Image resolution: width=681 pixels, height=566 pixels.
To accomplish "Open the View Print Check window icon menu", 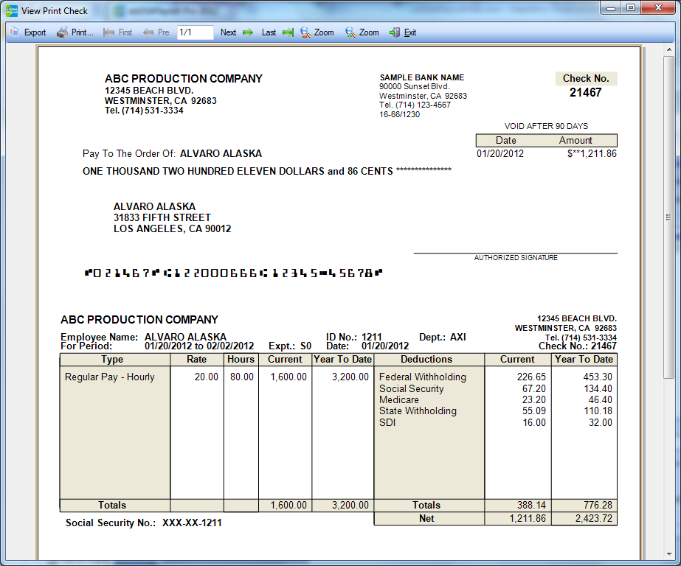I will [x=11, y=10].
